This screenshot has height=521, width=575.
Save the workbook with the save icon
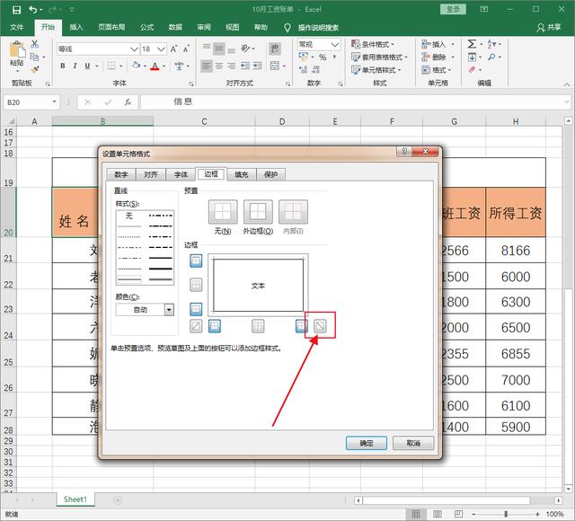pos(16,10)
